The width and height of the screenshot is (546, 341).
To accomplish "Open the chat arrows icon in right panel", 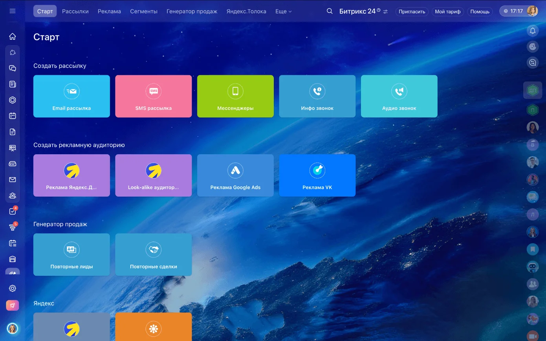I will pyautogui.click(x=533, y=62).
